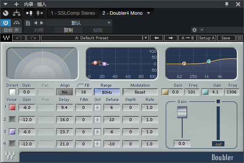Undo last change in Waves toolbar
244x163 pixels.
pos(19,38)
